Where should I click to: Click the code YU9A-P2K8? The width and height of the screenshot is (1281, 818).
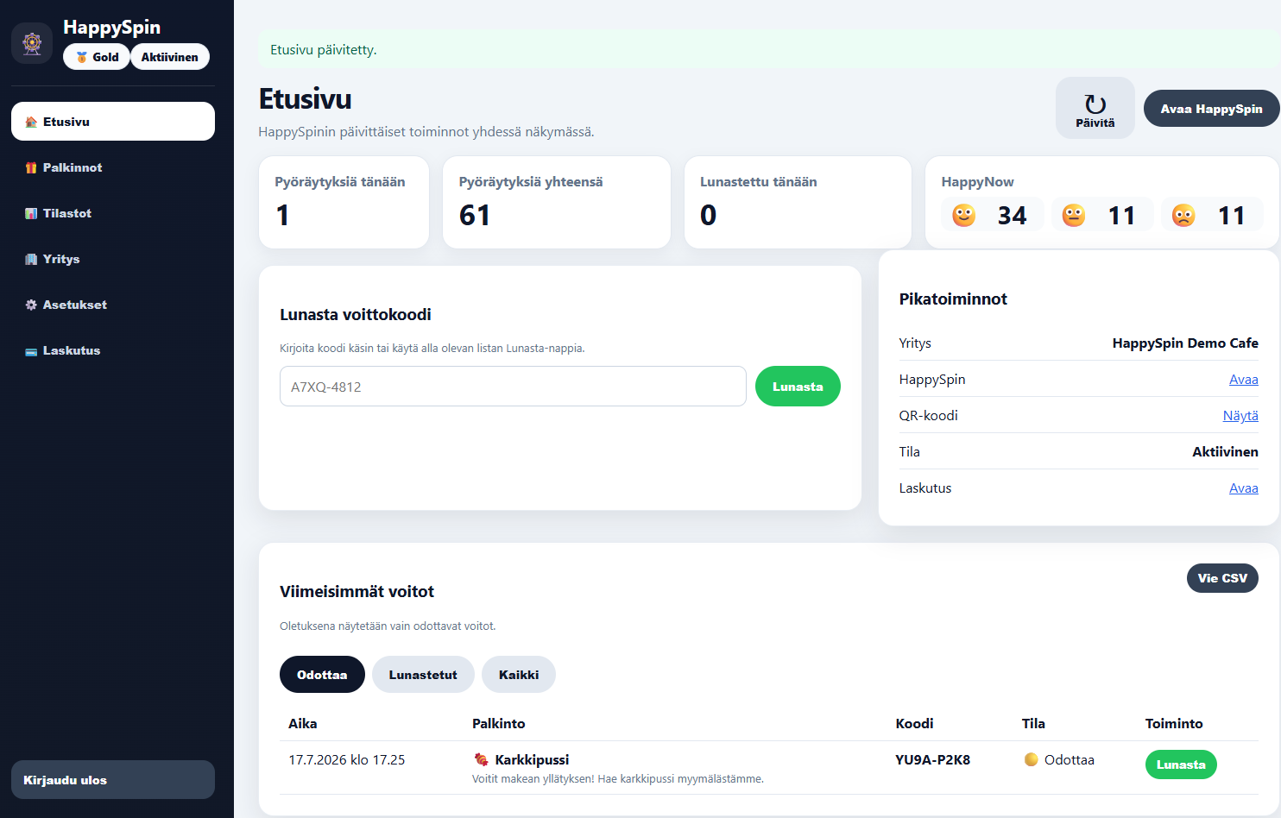933,760
